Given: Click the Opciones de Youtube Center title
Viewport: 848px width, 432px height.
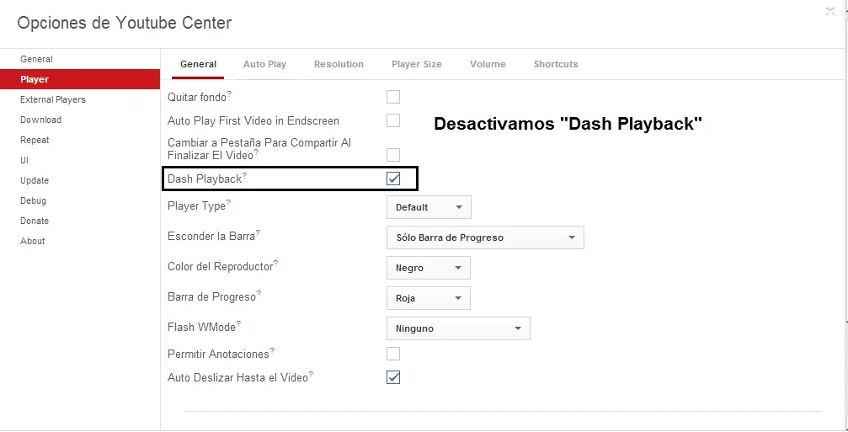Looking at the screenshot, I should pyautogui.click(x=125, y=23).
